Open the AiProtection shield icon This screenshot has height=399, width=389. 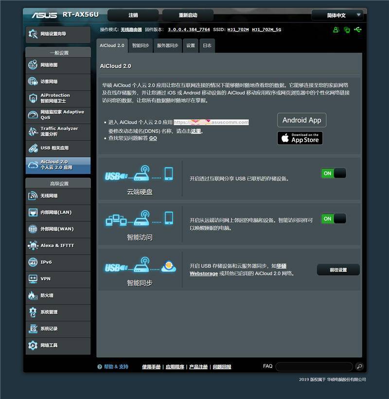33,98
